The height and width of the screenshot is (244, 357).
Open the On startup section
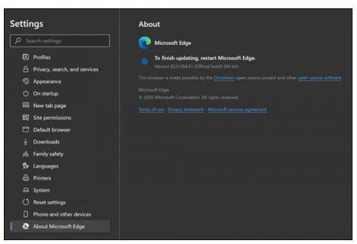(x=46, y=94)
